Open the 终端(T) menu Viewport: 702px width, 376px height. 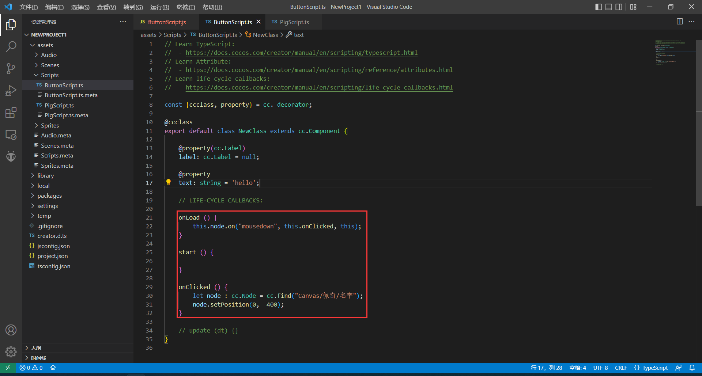186,7
